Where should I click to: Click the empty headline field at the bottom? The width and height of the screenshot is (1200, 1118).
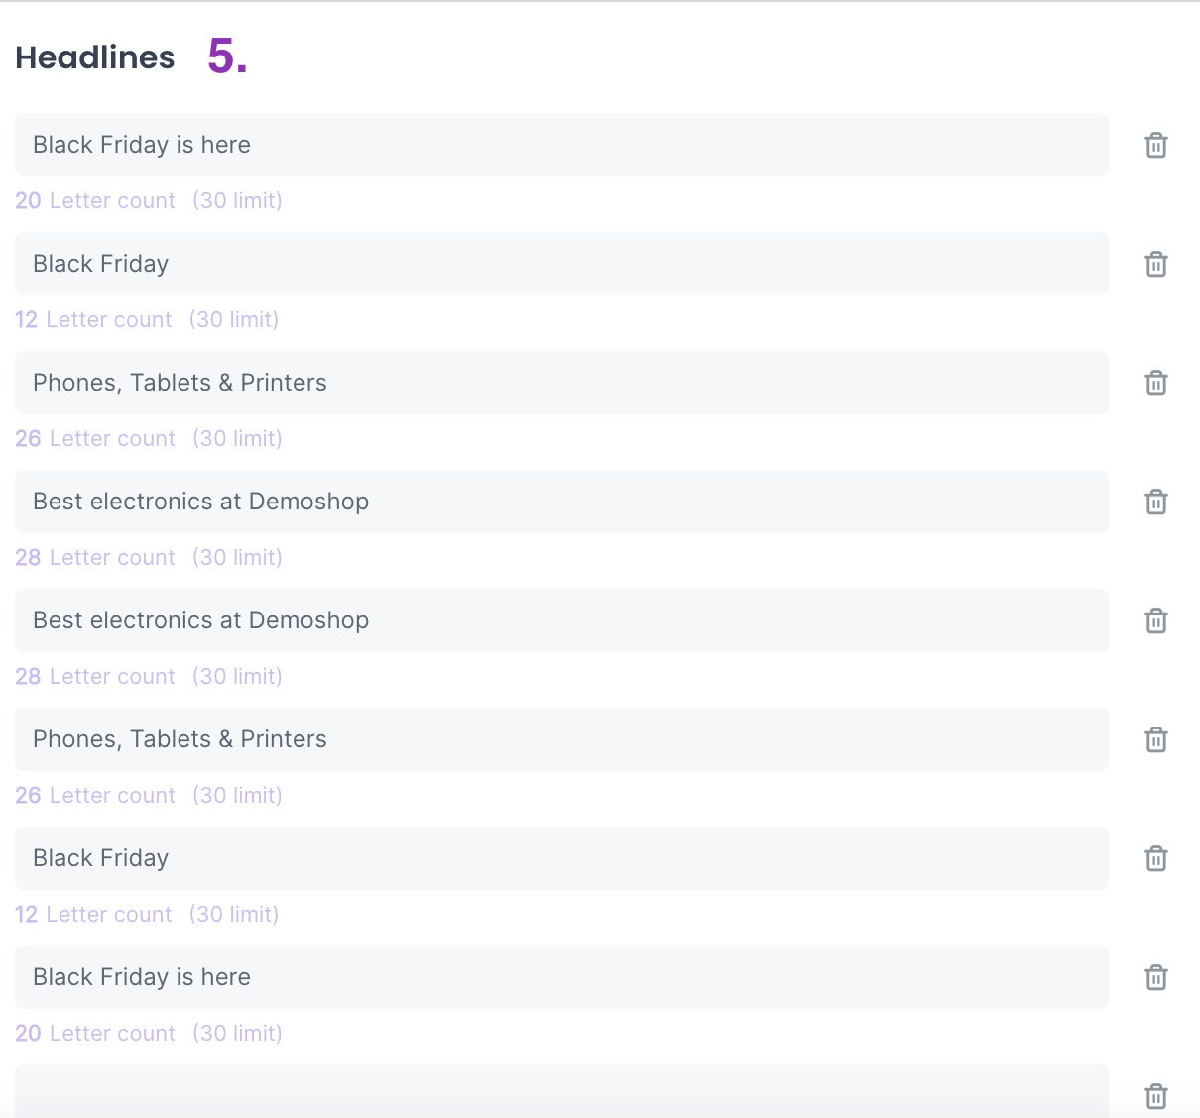coord(560,1092)
